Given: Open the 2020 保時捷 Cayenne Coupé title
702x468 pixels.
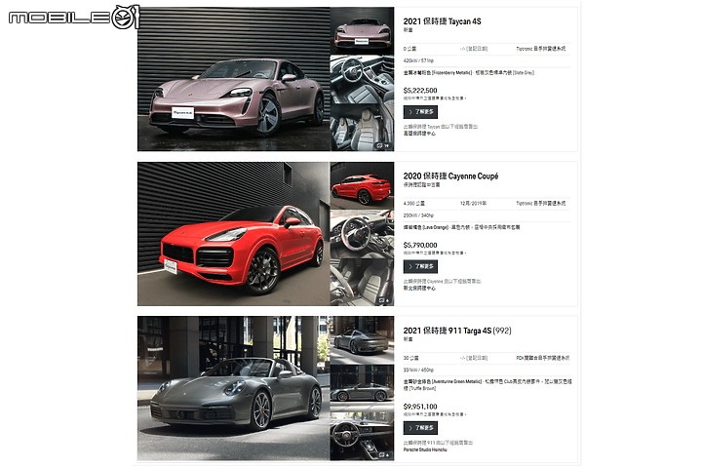Looking at the screenshot, I should 450,176.
